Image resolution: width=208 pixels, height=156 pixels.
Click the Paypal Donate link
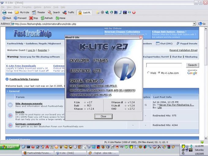(x=187, y=43)
